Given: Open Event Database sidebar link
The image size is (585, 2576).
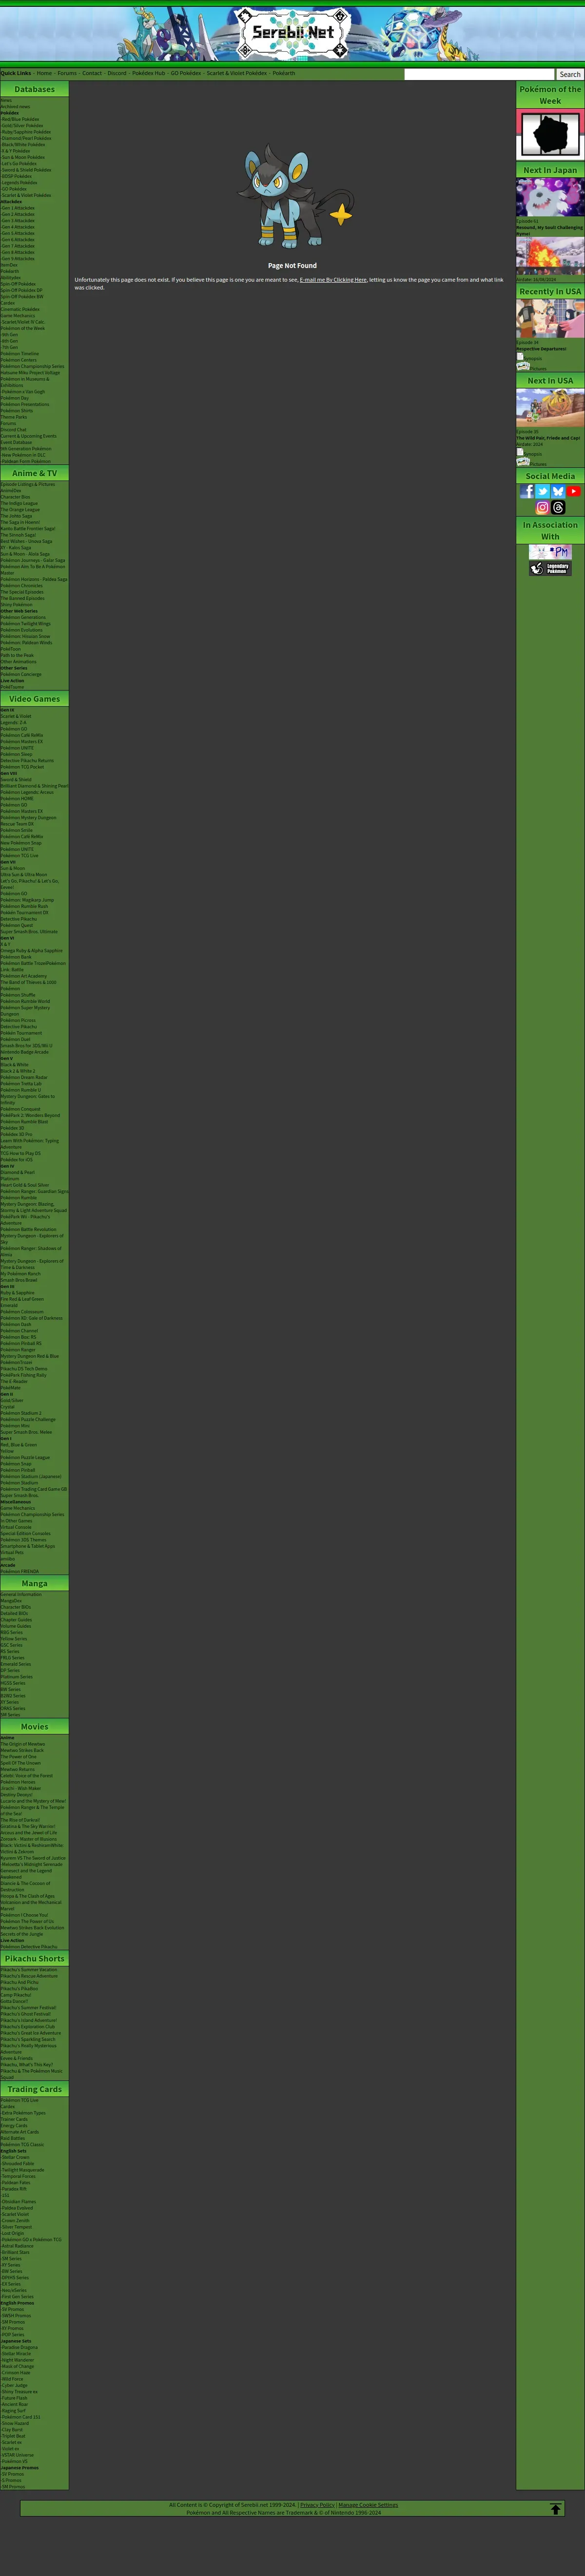Looking at the screenshot, I should pyautogui.click(x=16, y=442).
